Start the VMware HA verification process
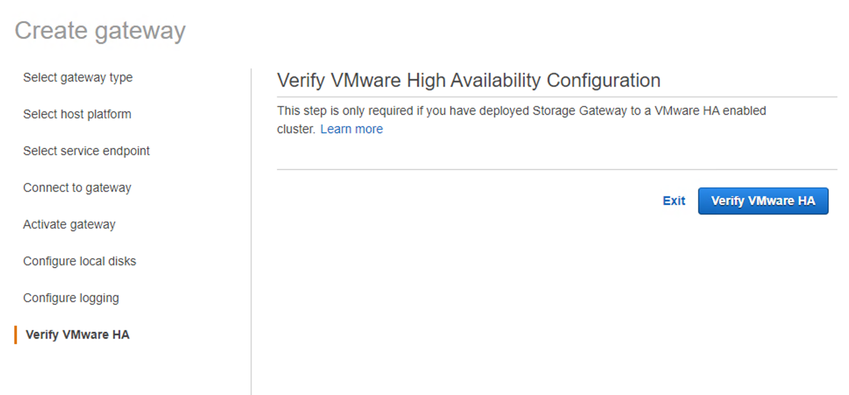The height and width of the screenshot is (395, 849). tap(763, 200)
